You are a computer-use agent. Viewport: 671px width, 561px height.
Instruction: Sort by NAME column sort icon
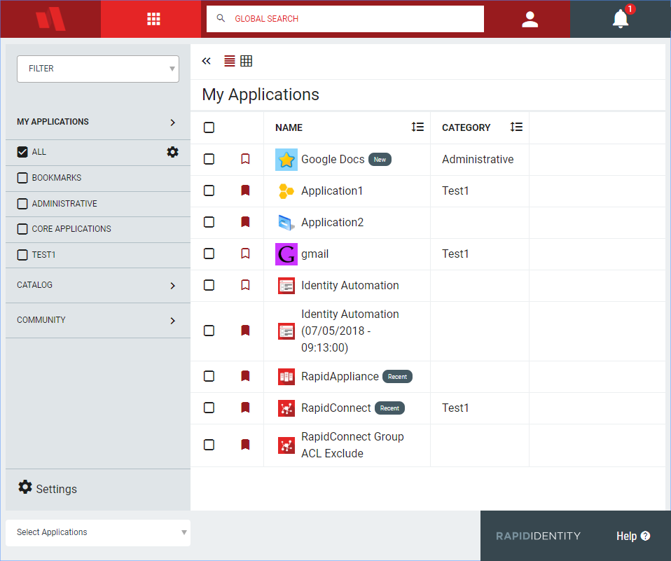click(x=417, y=127)
